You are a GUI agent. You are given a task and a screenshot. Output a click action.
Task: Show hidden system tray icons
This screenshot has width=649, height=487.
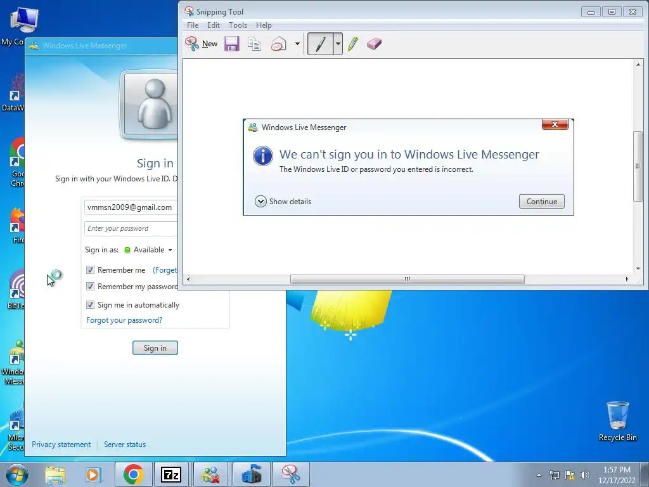pyautogui.click(x=539, y=476)
